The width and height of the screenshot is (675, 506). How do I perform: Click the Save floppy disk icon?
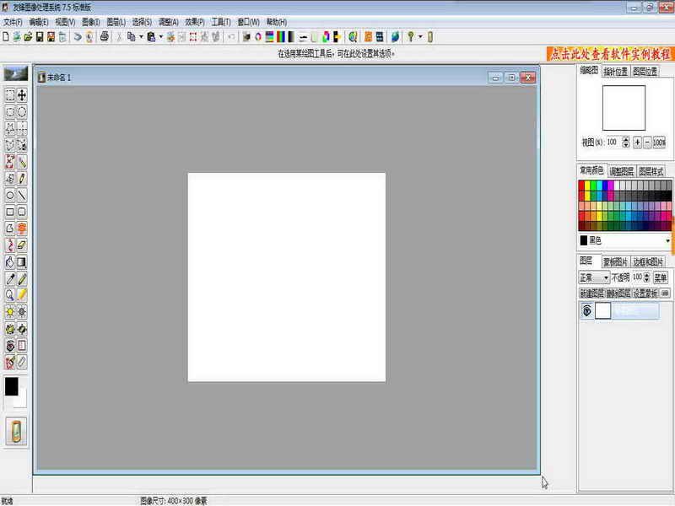40,37
